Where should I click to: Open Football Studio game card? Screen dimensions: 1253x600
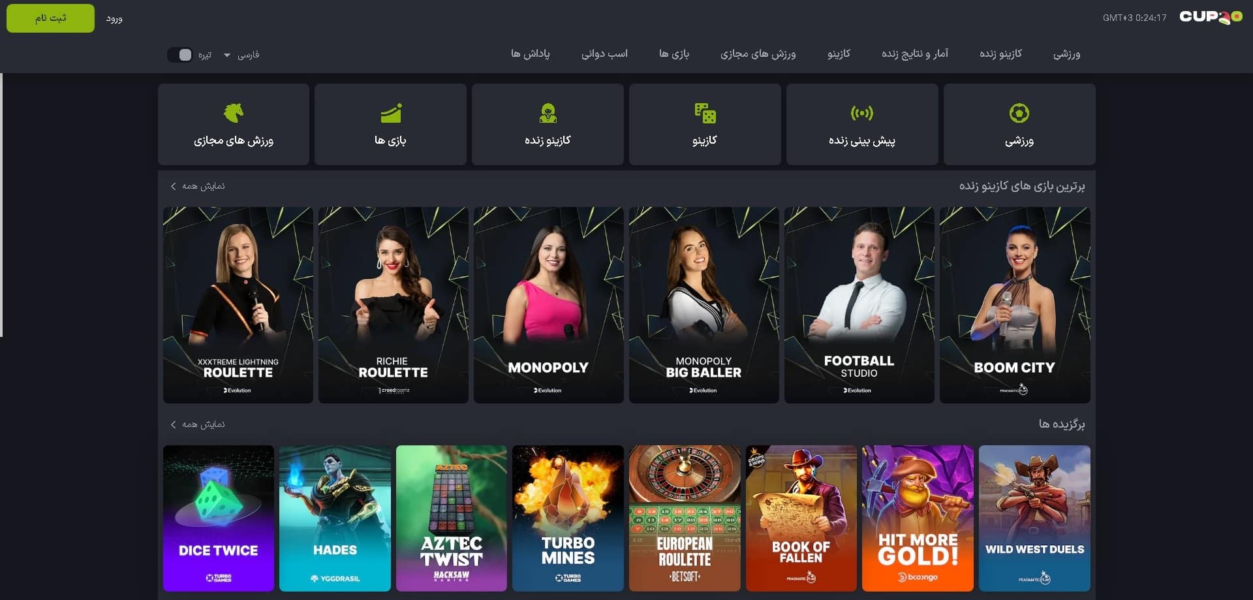pyautogui.click(x=859, y=305)
